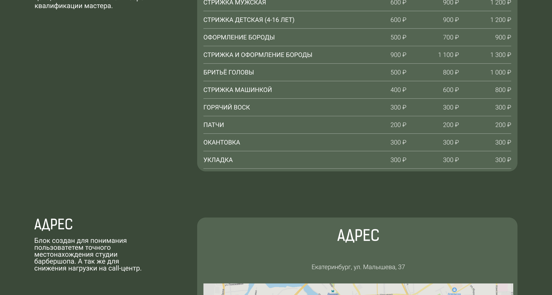Click the address block description paragraph
Image resolution: width=552 pixels, height=295 pixels.
[x=88, y=254]
